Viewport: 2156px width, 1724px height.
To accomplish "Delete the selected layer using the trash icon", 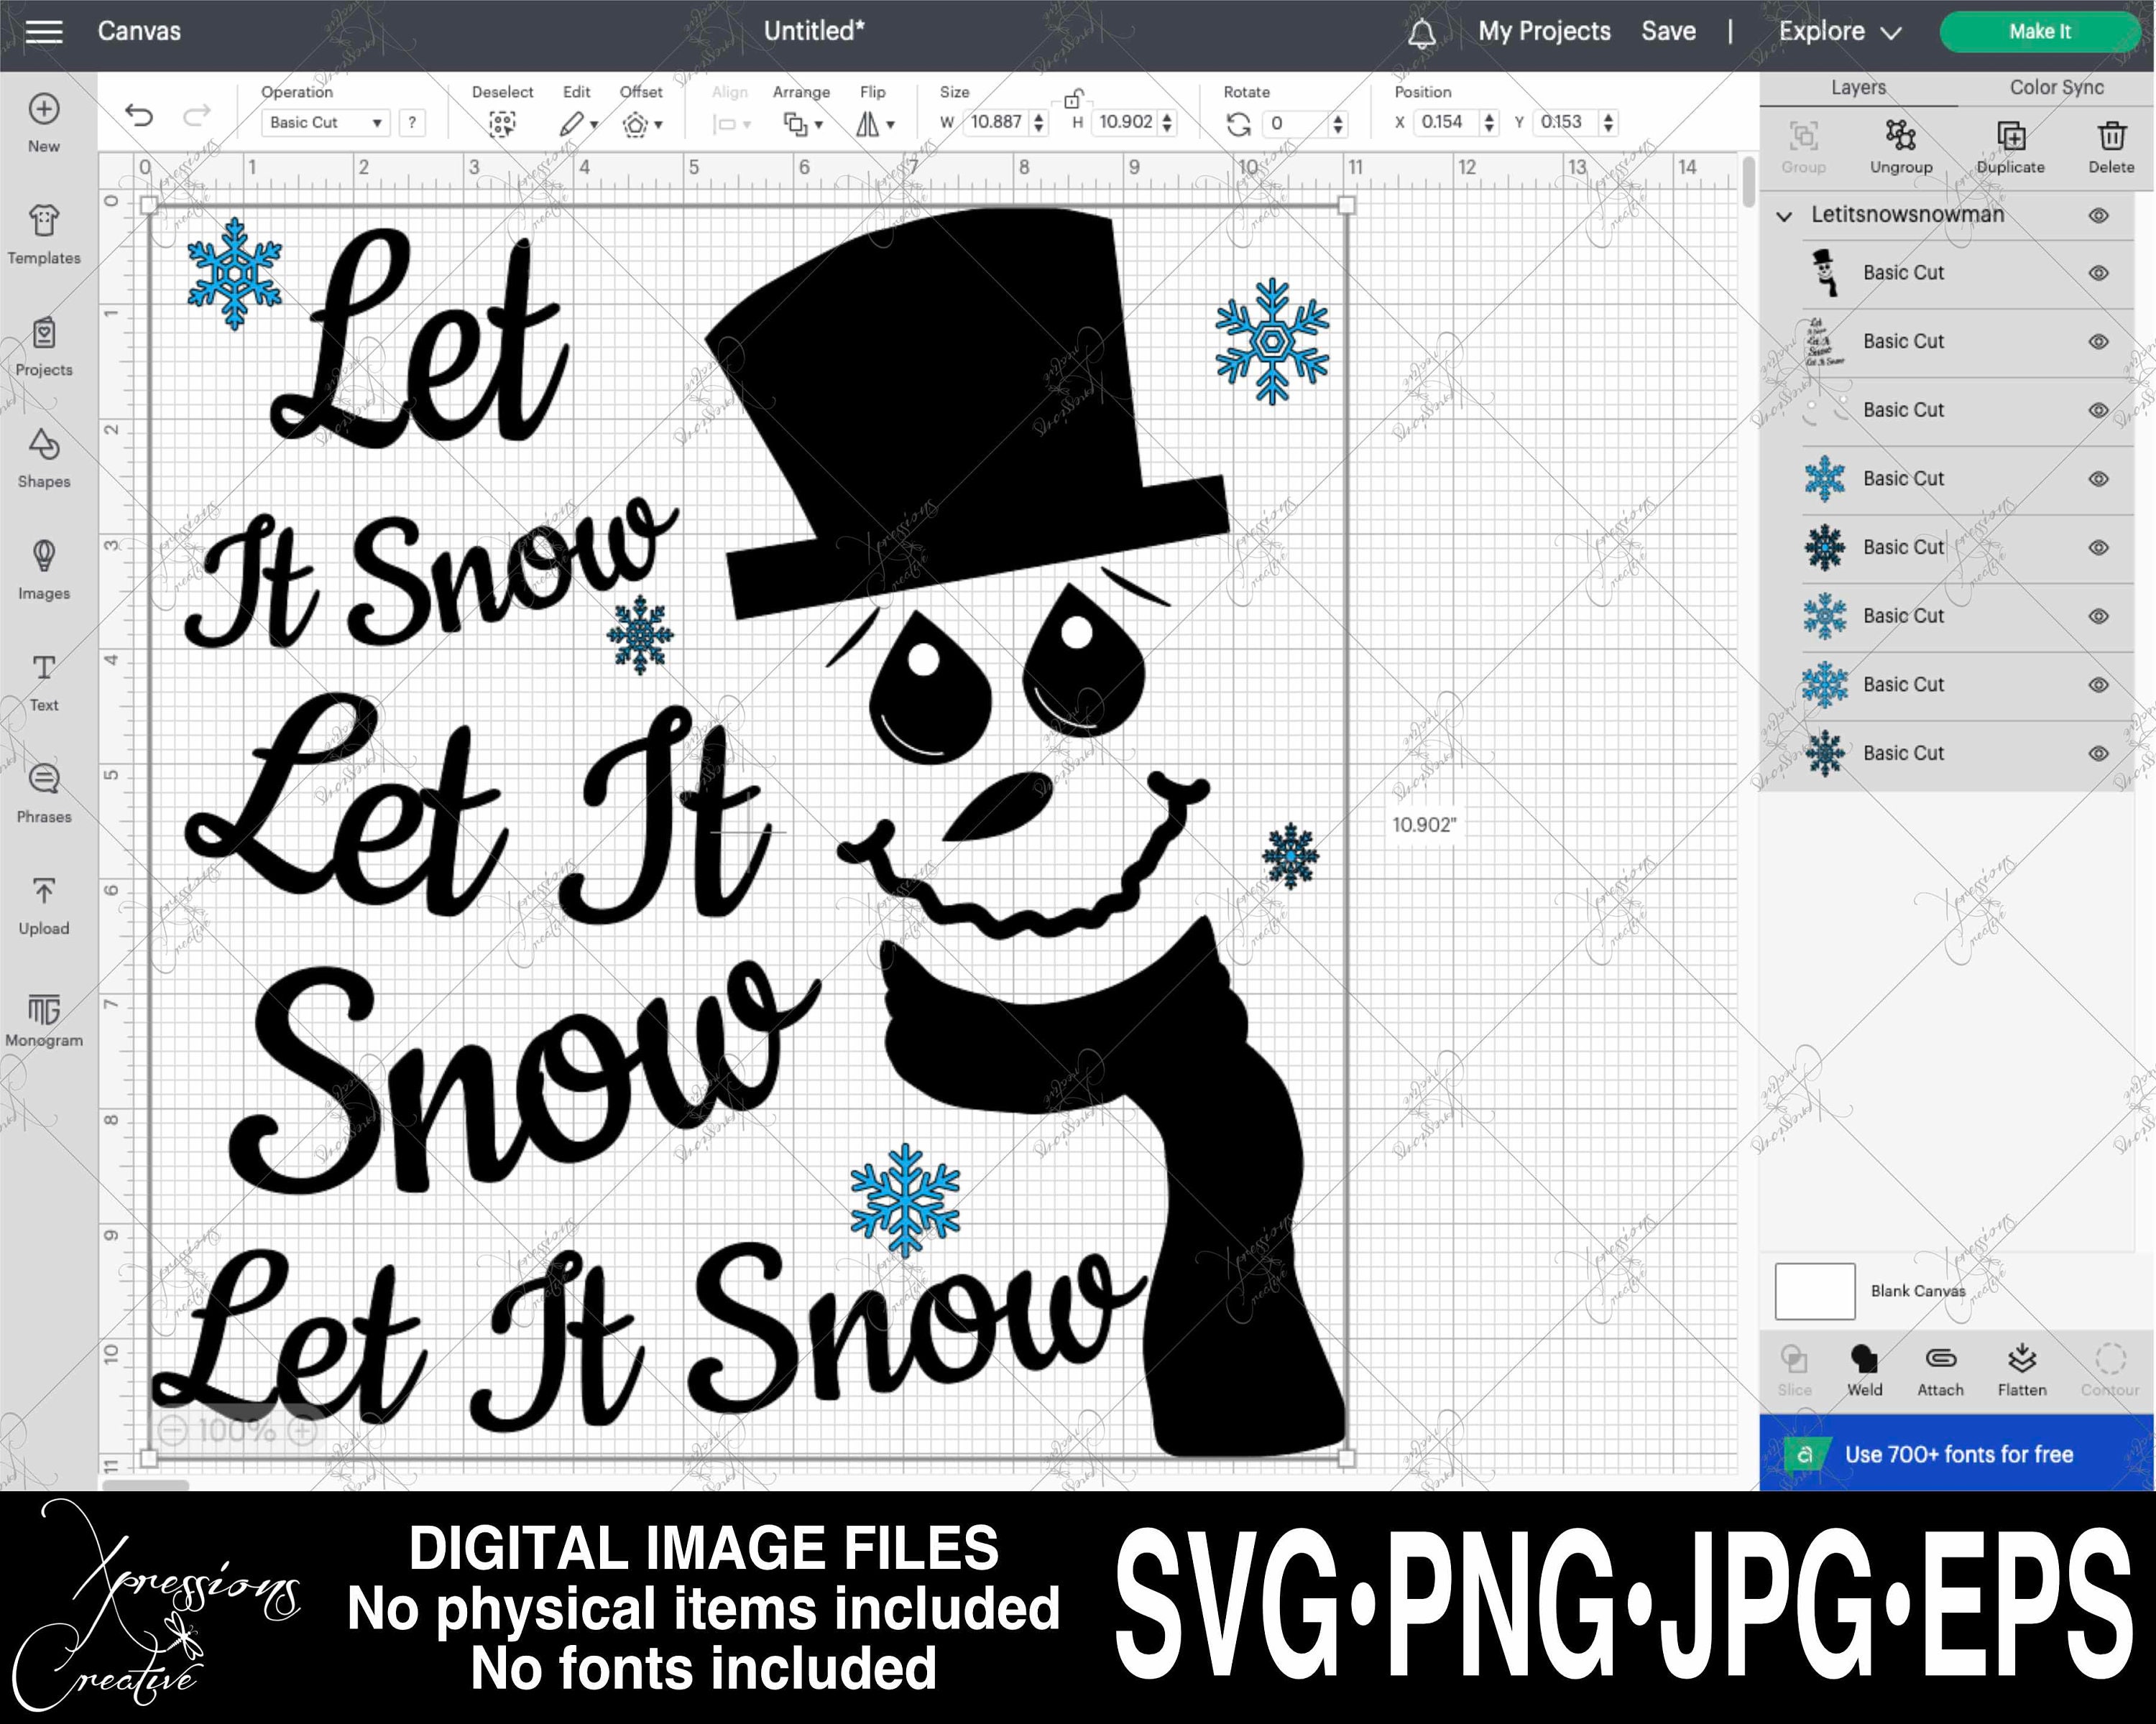I will (2111, 140).
